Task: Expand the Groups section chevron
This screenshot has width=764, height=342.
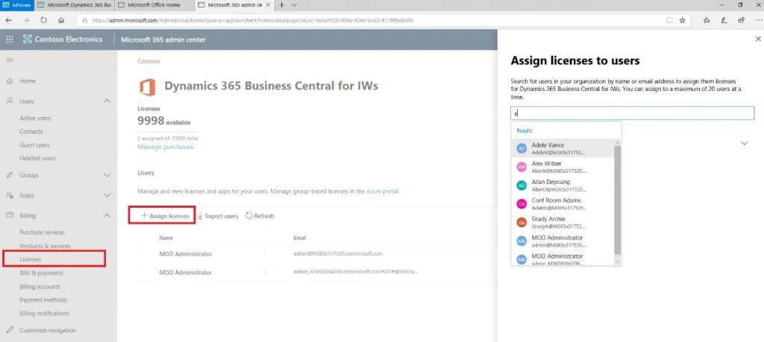Action: [107, 175]
